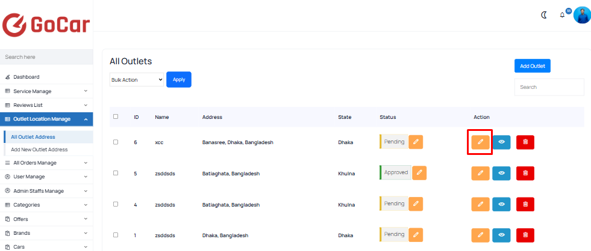Focus the outlets Search field

click(549, 87)
